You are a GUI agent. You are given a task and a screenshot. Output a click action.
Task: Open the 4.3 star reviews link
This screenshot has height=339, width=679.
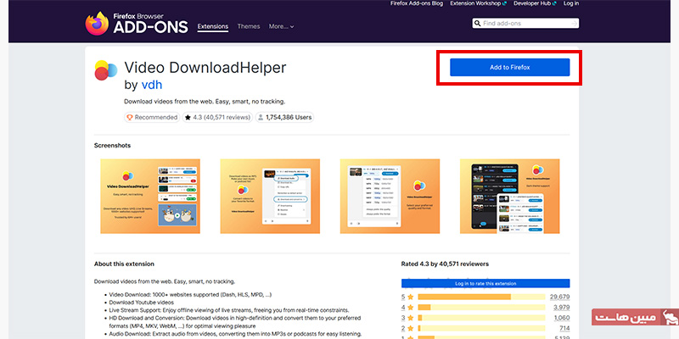pyautogui.click(x=217, y=117)
